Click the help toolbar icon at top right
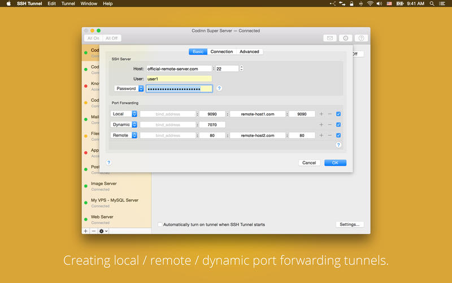The image size is (452, 283). [x=361, y=38]
